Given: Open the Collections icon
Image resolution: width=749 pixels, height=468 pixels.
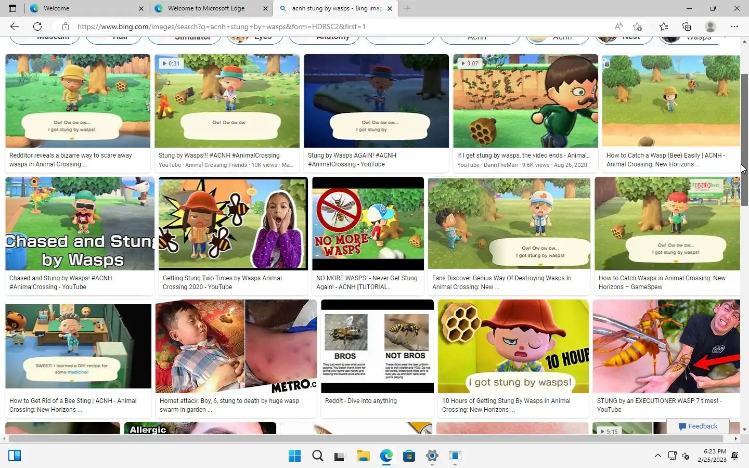Looking at the screenshot, I should coord(687,27).
